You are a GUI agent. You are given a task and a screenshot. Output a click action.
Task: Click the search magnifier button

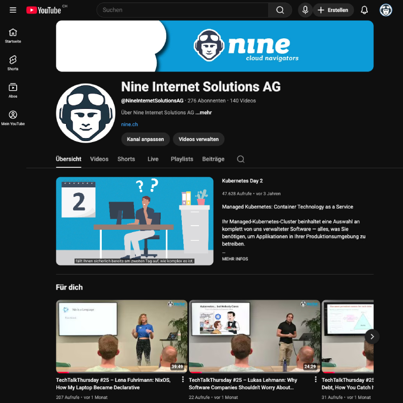[280, 10]
